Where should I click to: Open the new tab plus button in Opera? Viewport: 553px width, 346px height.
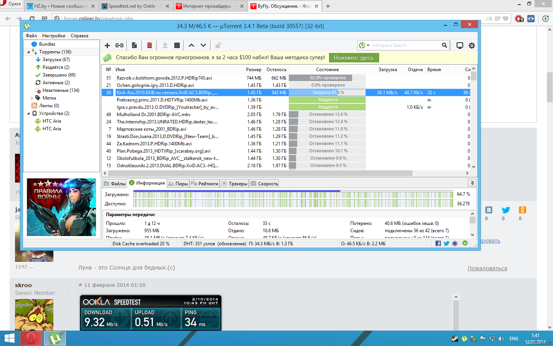pos(328,6)
